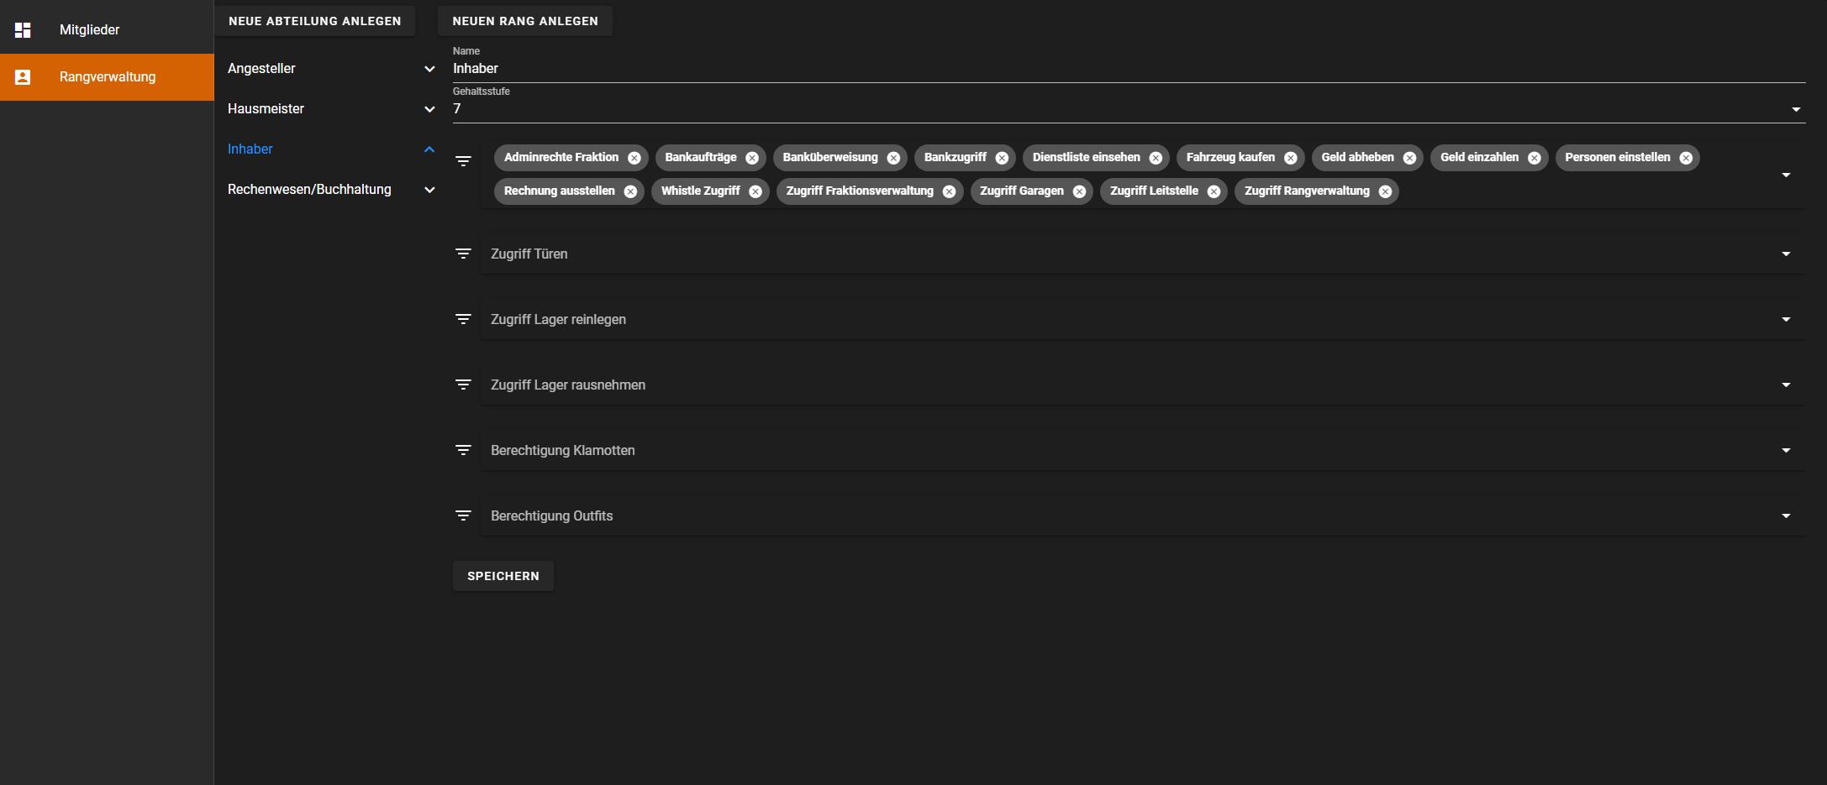Click filter icon beside Zugriff Lager reinlegen

[x=463, y=319]
